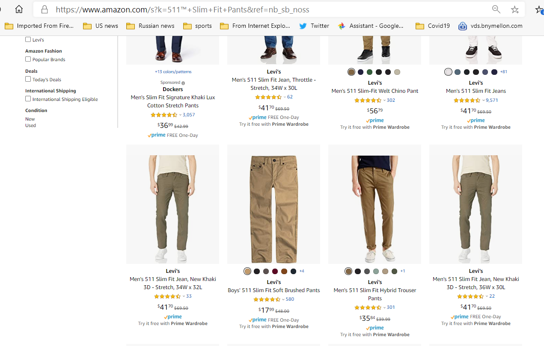Bookmark this page with the star icon

pyautogui.click(x=515, y=9)
